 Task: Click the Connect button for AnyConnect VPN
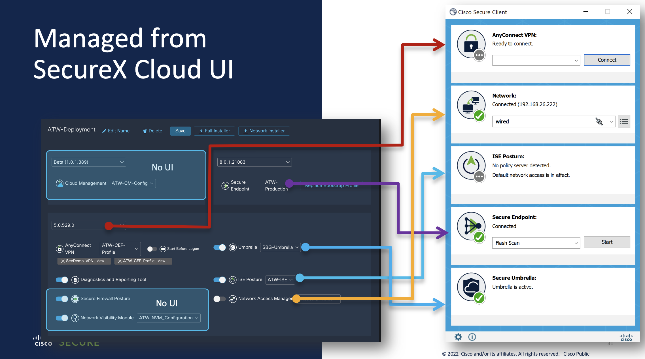tap(607, 60)
